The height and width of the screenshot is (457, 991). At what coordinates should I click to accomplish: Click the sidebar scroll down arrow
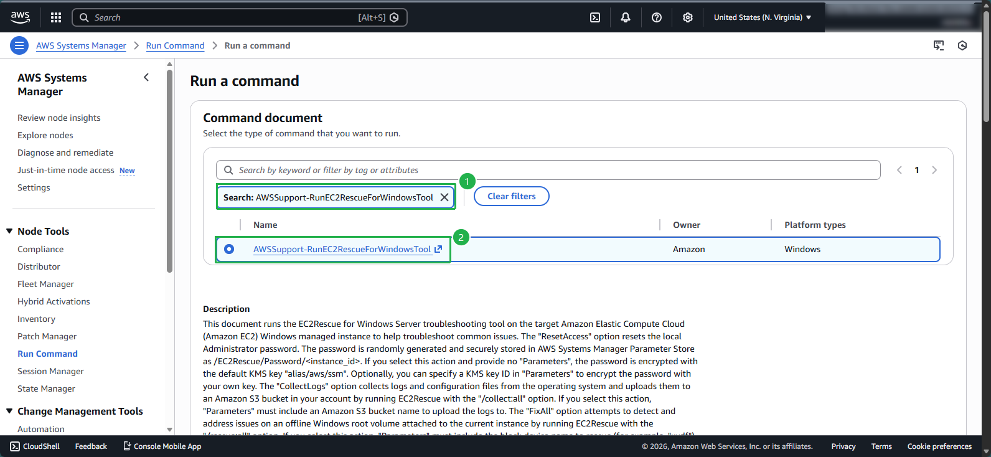point(170,430)
